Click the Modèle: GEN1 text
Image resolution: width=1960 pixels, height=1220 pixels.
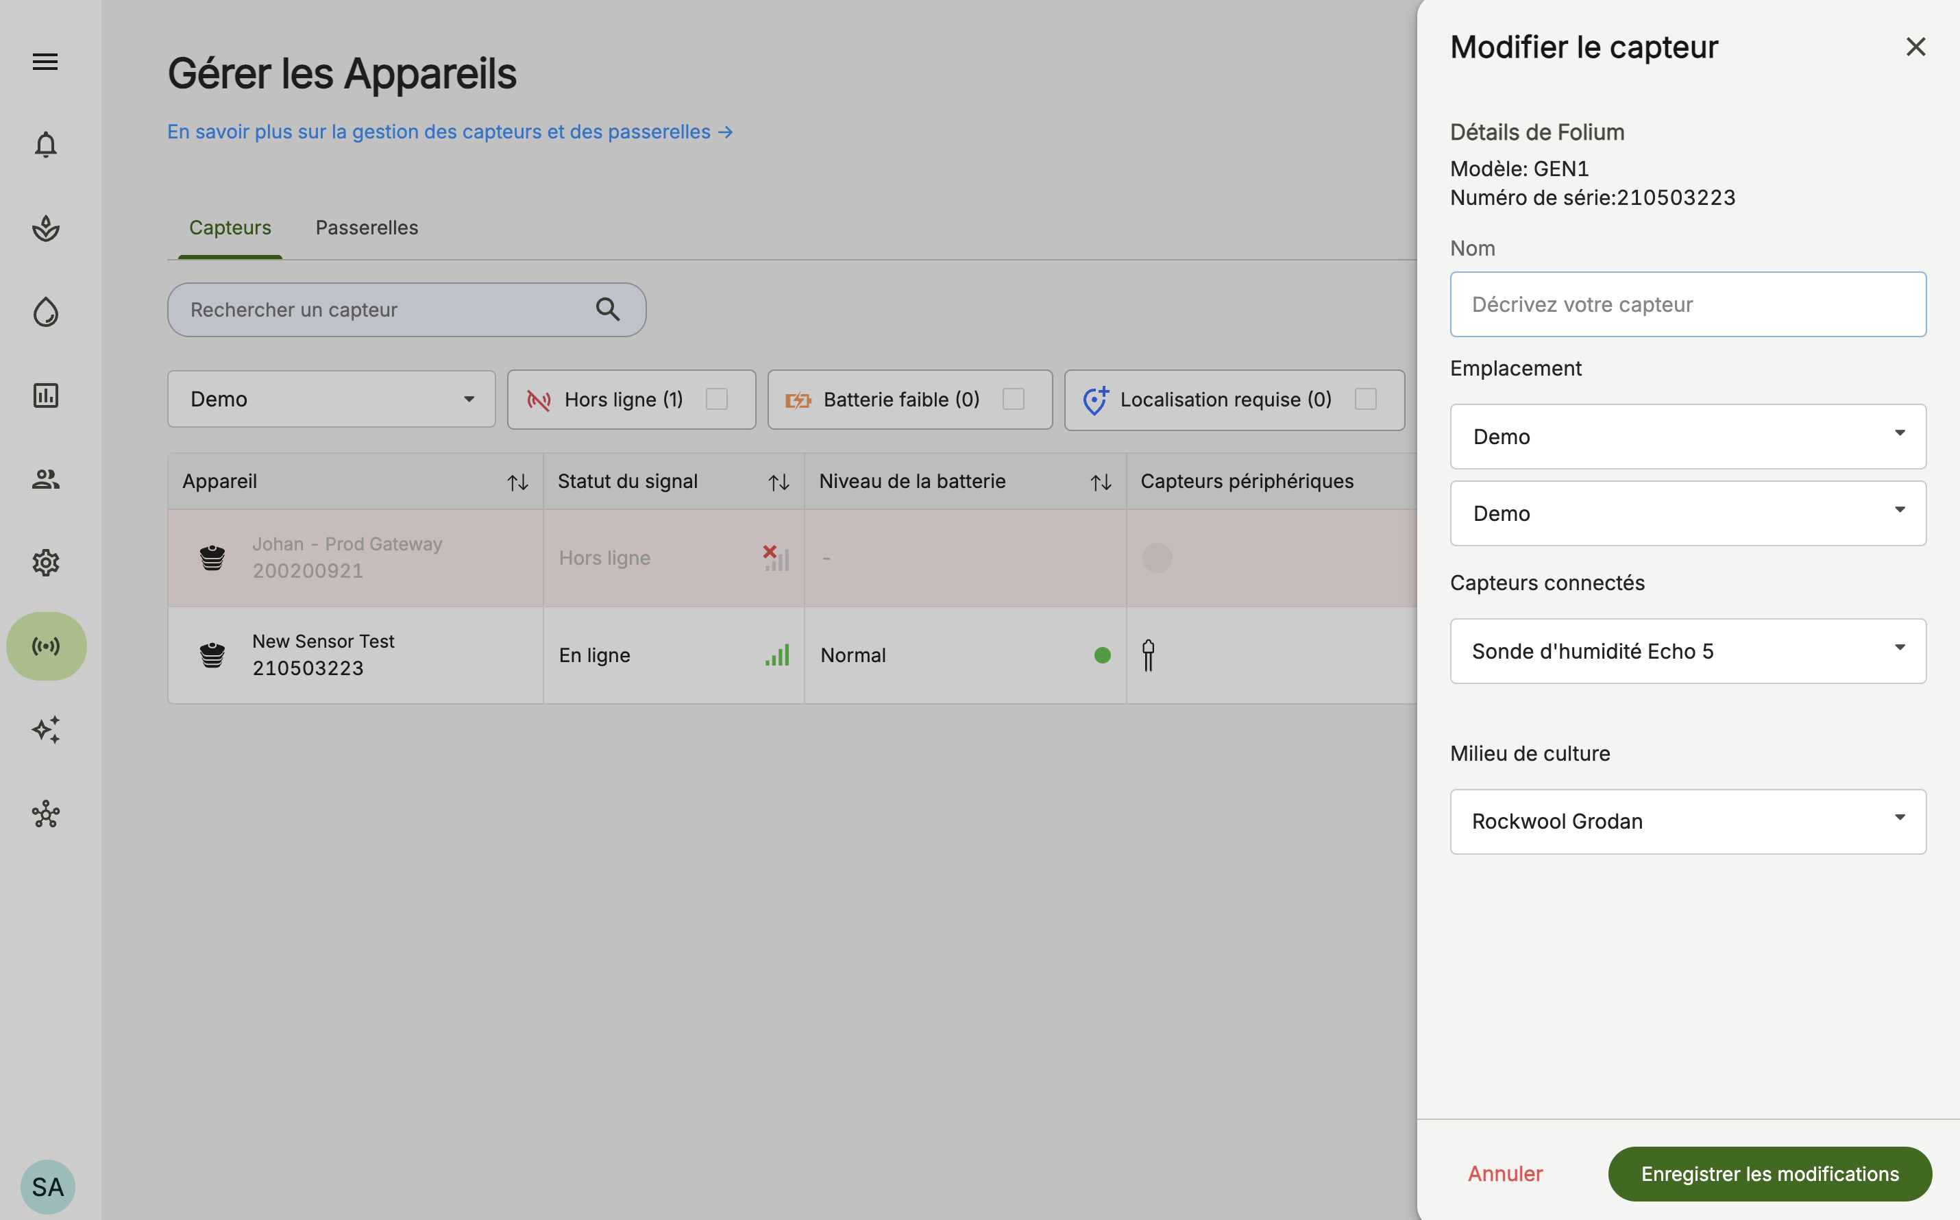click(x=1519, y=169)
